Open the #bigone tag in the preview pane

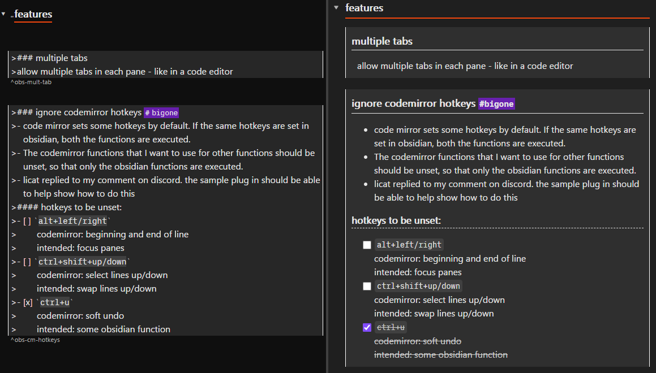[496, 103]
